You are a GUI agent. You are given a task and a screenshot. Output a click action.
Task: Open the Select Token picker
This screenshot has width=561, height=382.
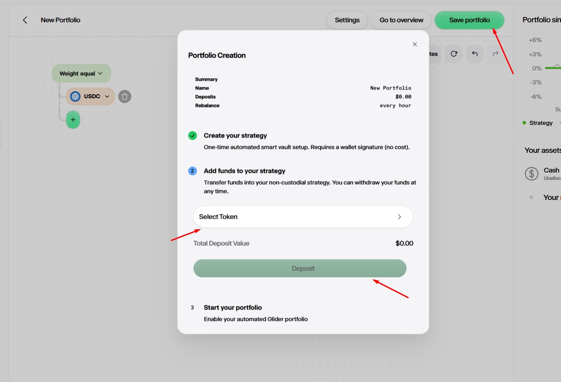[x=303, y=217]
